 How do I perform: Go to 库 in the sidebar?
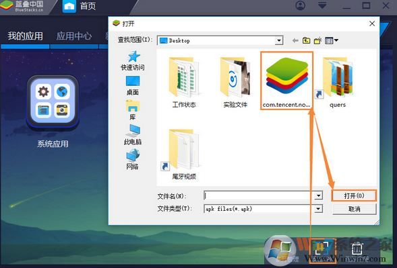[133, 110]
